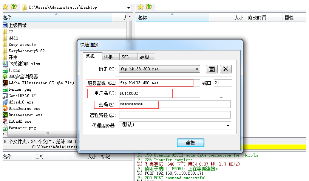Switch to the SSL tab
The image size is (309, 181).
click(x=128, y=57)
